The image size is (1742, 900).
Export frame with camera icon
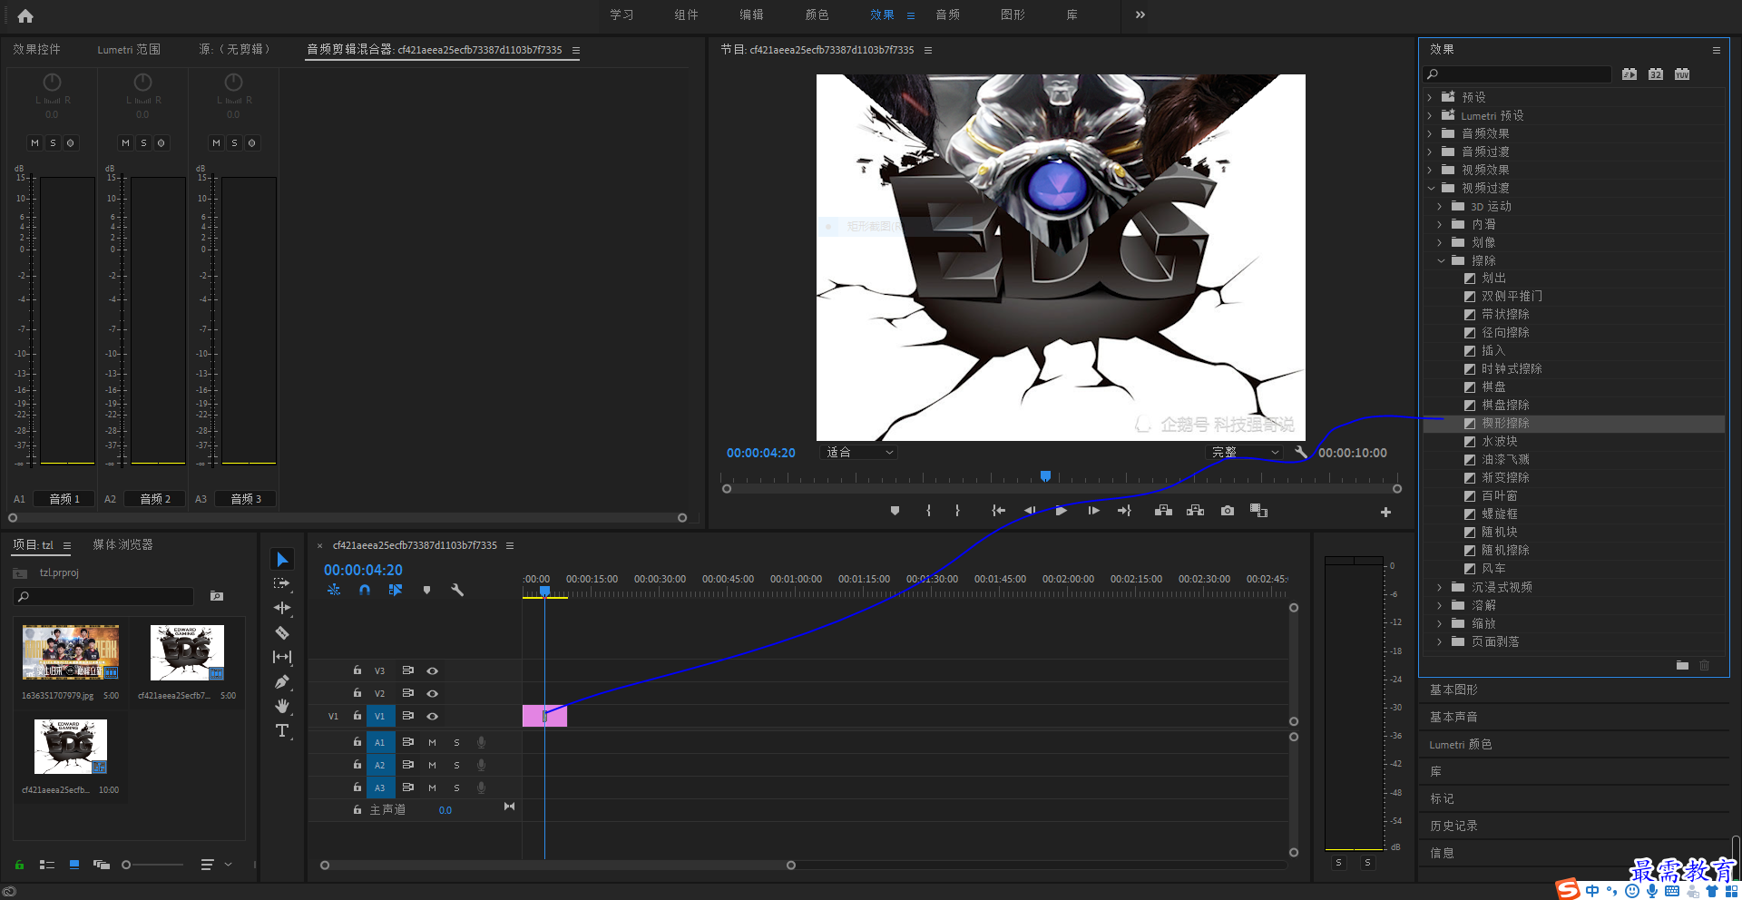coord(1227,511)
